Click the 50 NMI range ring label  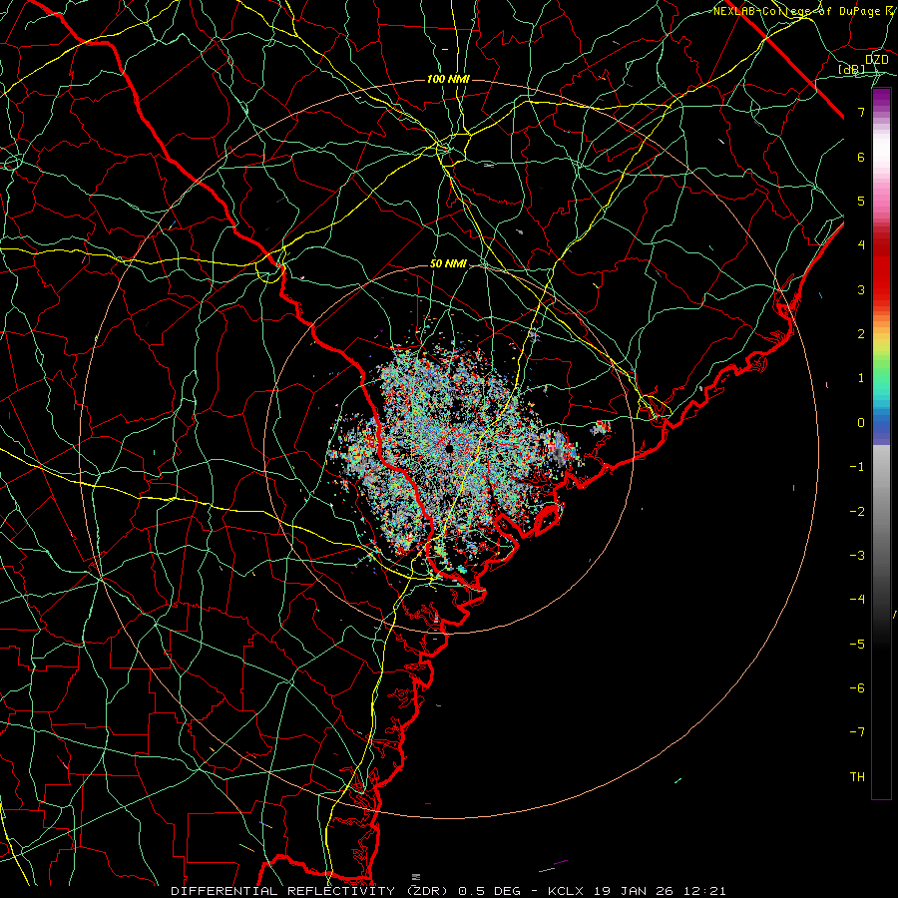point(448,264)
